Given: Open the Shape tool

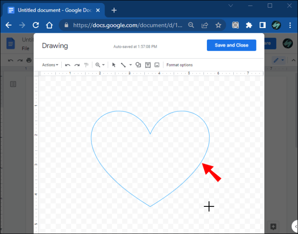Looking at the screenshot, I should 138,65.
